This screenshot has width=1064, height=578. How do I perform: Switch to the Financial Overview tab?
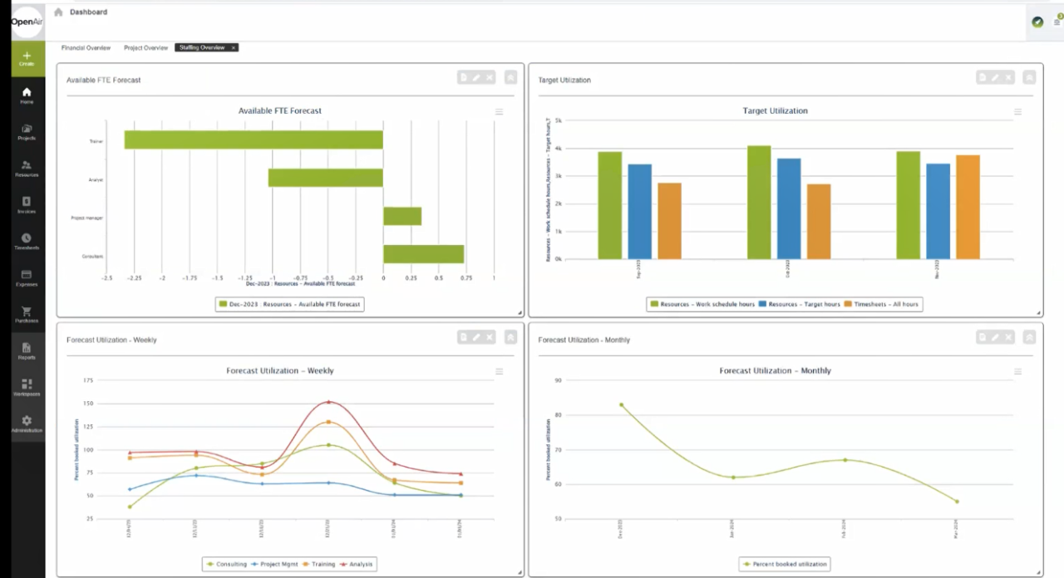(x=86, y=48)
